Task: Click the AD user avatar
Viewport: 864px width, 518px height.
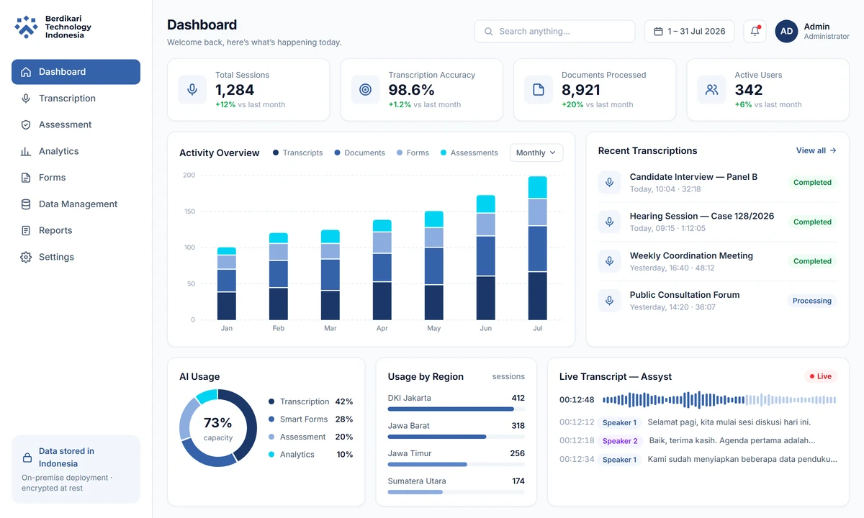Action: point(786,32)
